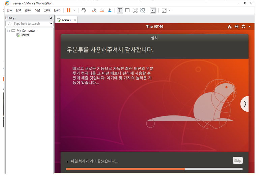Screen dimensions: 261x175
Task: Click the VMware Workstation title bar icon
Action: pos(7,3)
